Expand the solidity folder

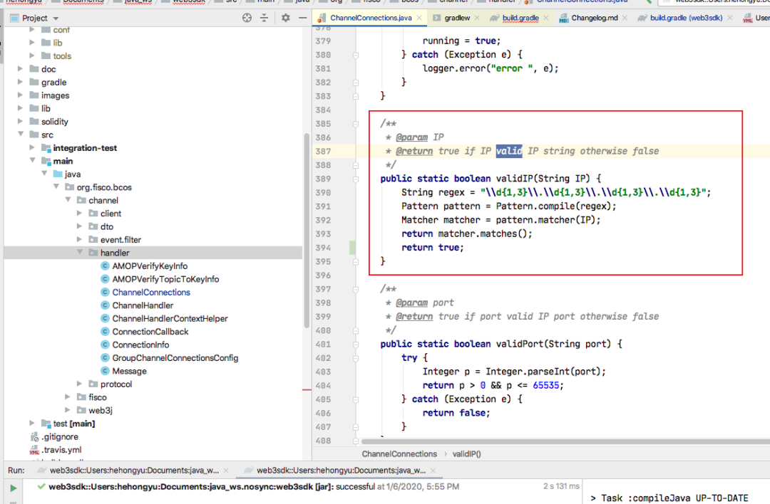(x=20, y=121)
